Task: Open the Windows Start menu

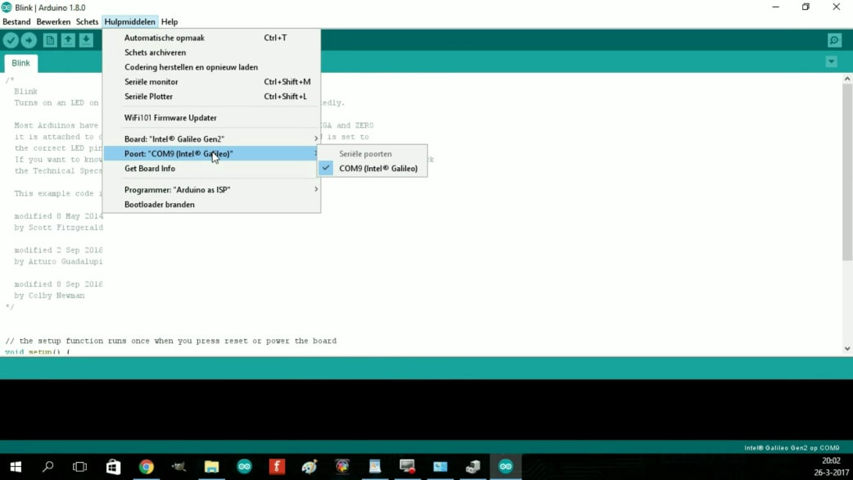Action: [x=16, y=466]
